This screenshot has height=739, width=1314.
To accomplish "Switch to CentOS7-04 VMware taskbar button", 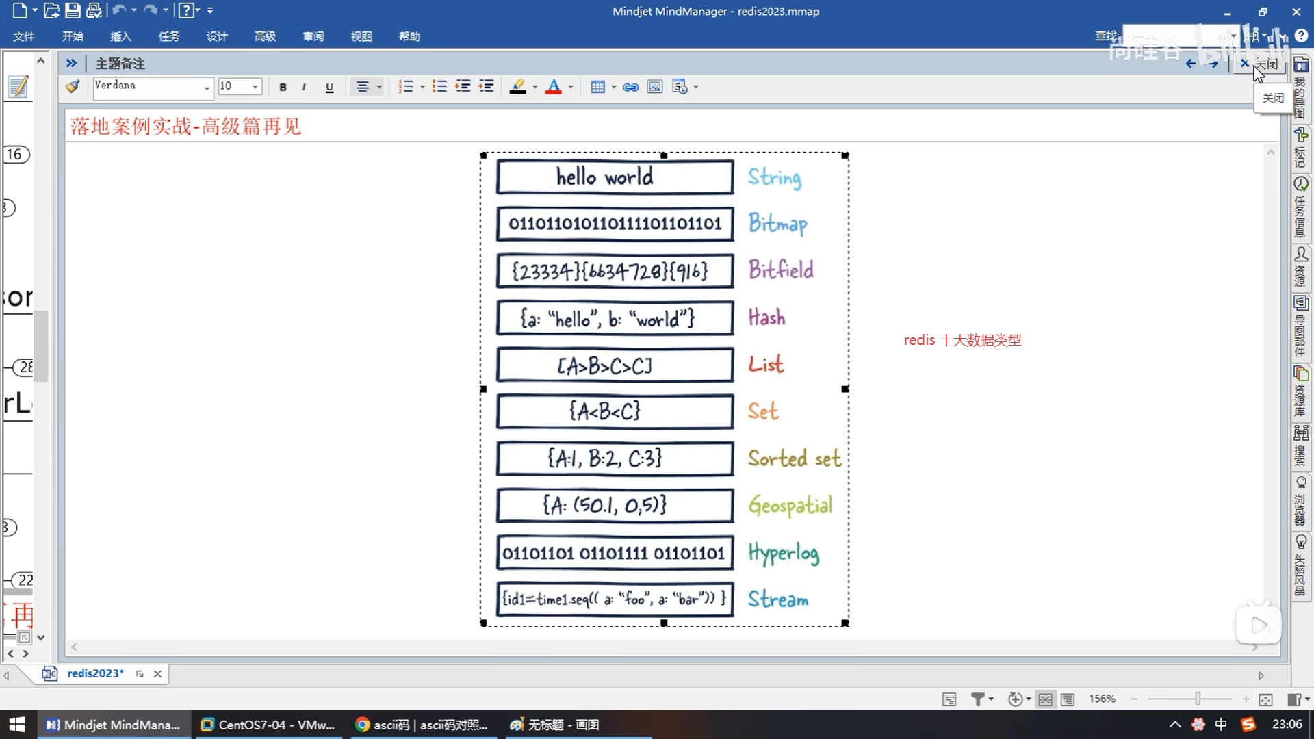I will (x=268, y=725).
